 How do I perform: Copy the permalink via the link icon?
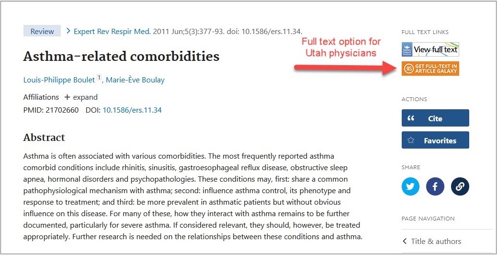coord(460,186)
